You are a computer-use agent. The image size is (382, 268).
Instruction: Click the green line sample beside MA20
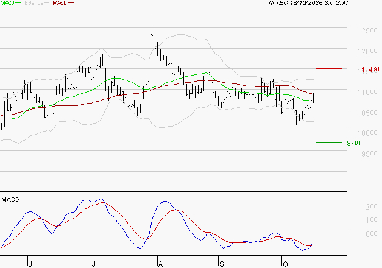click(18, 3)
